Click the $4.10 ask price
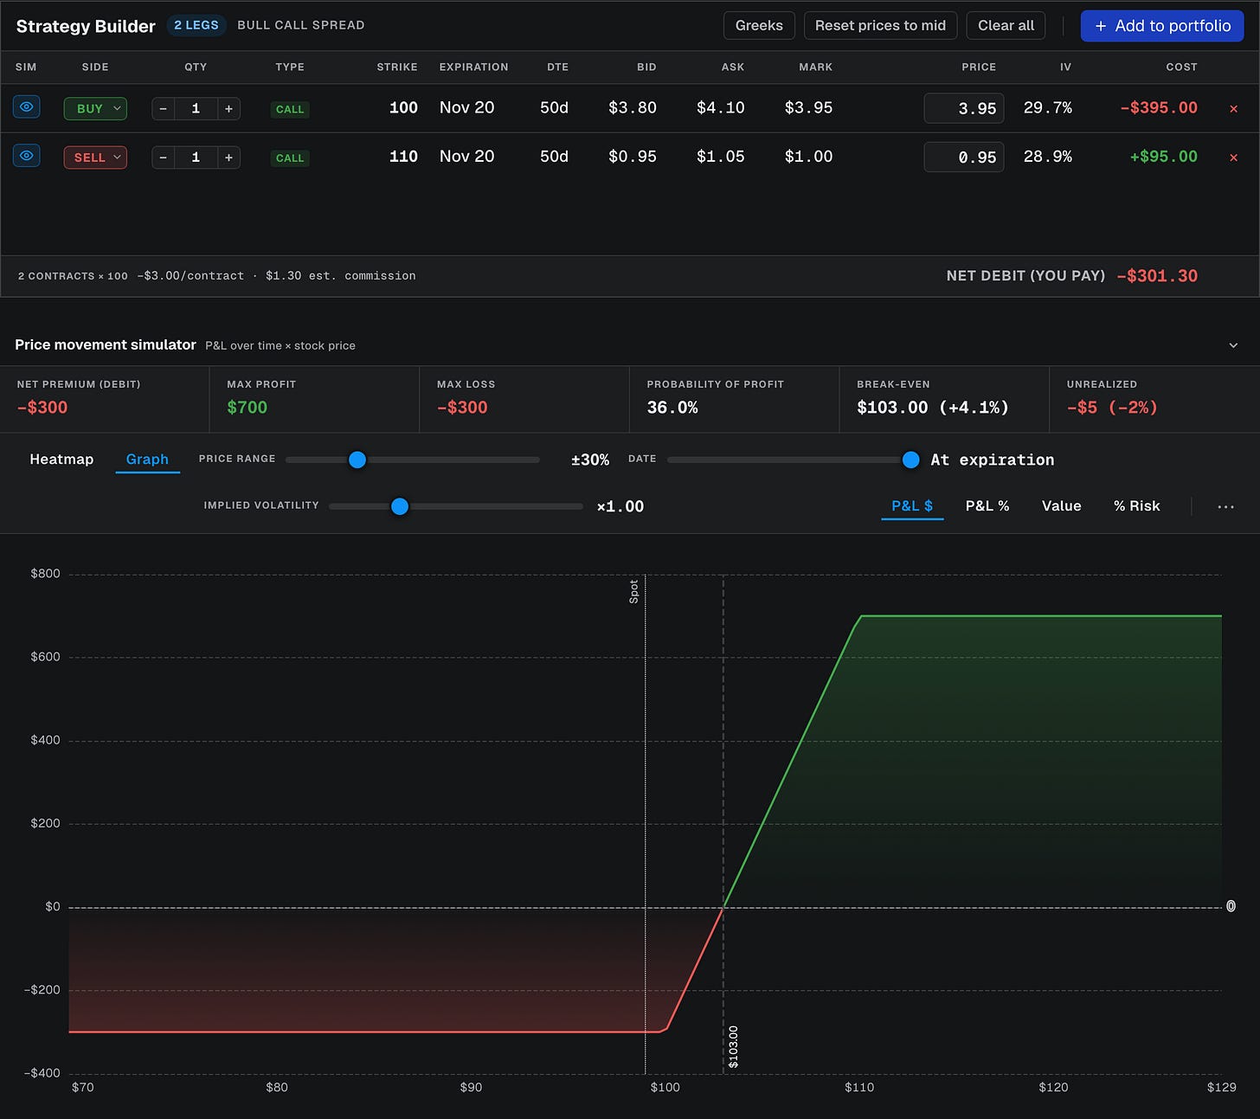1260x1119 pixels. (721, 107)
